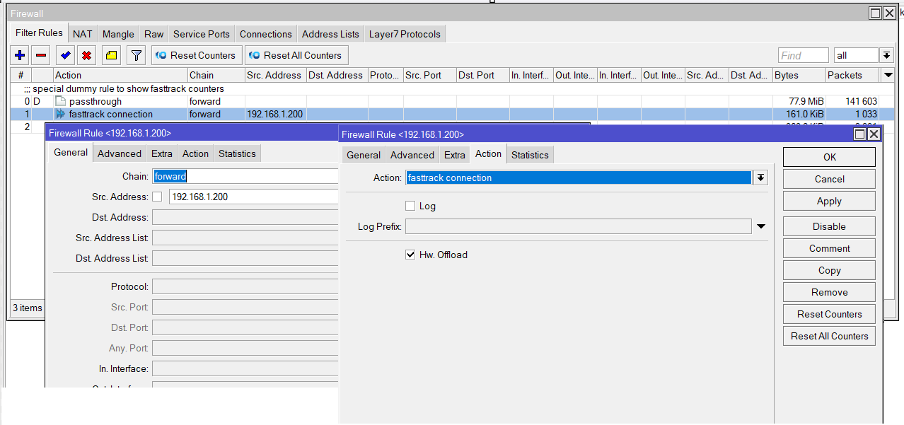Image resolution: width=904 pixels, height=425 pixels.
Task: Click the red minus Remove rule icon
Action: pos(41,55)
